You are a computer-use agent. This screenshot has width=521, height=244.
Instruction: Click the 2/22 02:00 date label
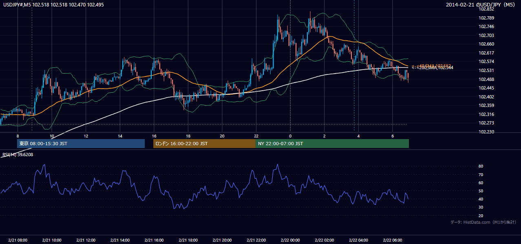click(324, 240)
